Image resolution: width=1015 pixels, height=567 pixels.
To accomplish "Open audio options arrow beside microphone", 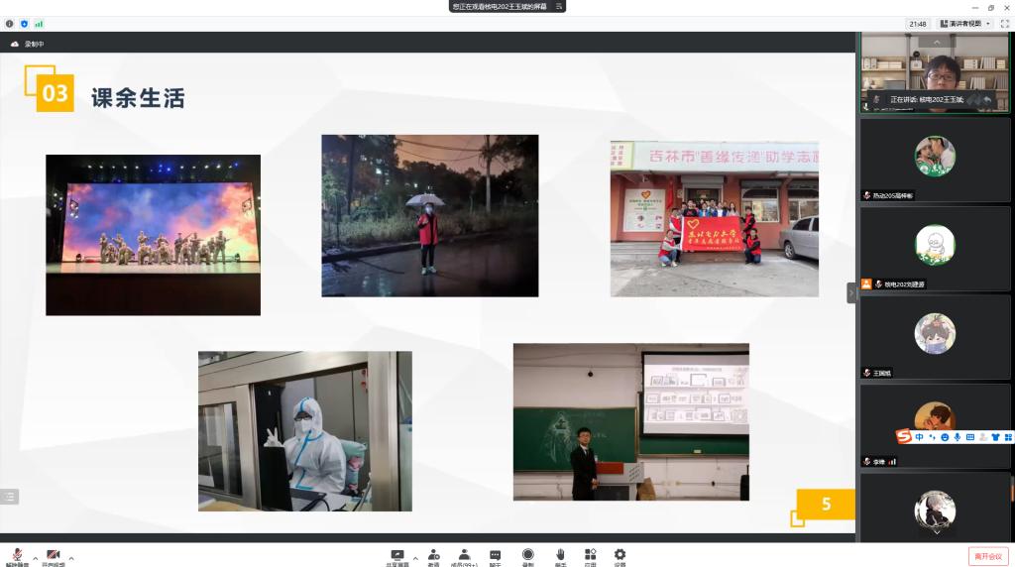I will [x=36, y=558].
